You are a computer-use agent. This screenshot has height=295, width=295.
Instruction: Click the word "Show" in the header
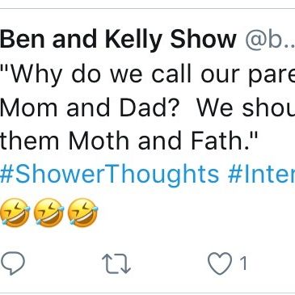click(204, 40)
